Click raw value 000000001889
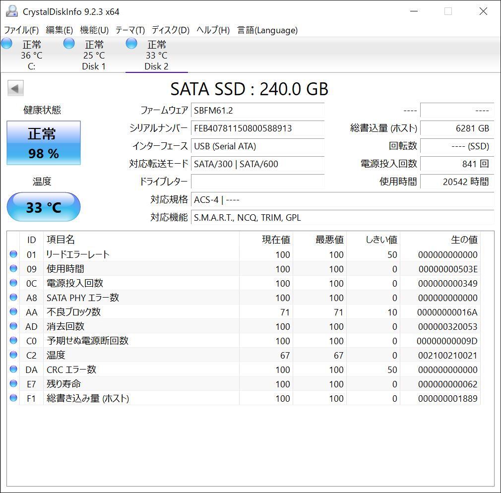 coord(447,398)
